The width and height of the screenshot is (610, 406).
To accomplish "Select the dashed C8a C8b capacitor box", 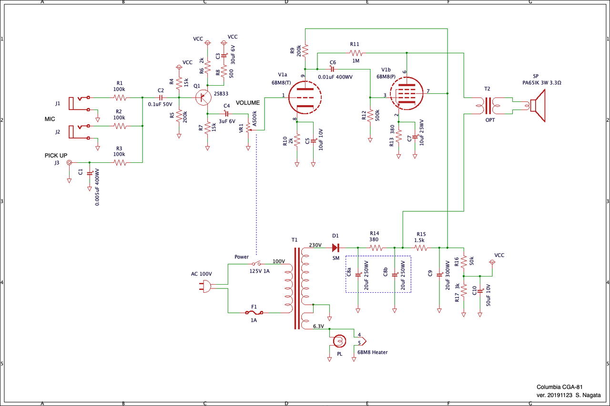I will 378,275.
